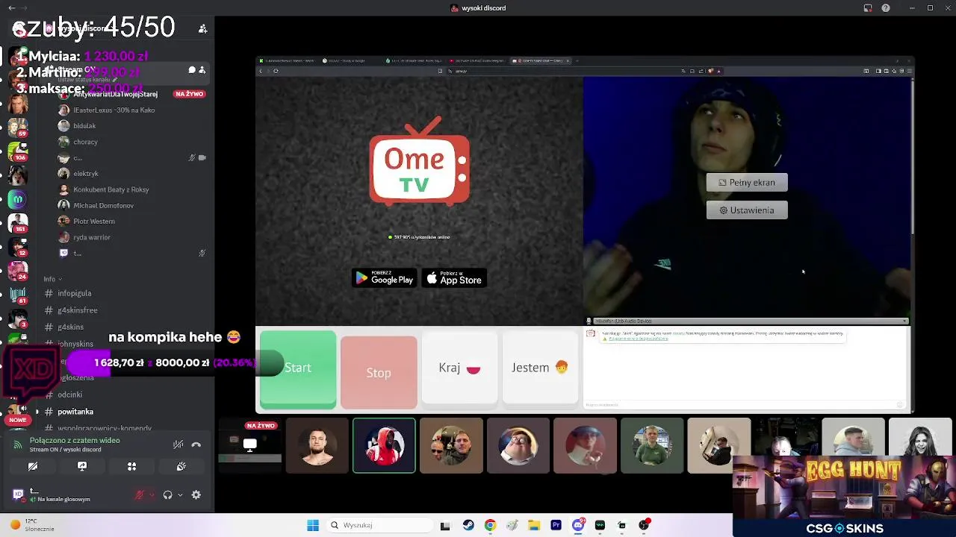Select the NA ŻYWO stream thumbnail in call strip
The image size is (956, 537).
tap(250, 445)
